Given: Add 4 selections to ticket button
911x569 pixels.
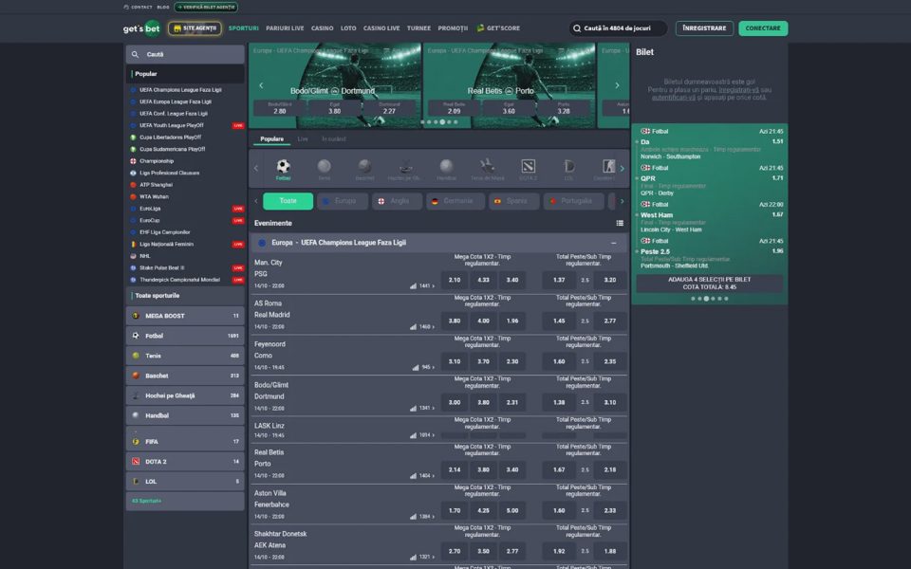Looking at the screenshot, I should coord(709,284).
